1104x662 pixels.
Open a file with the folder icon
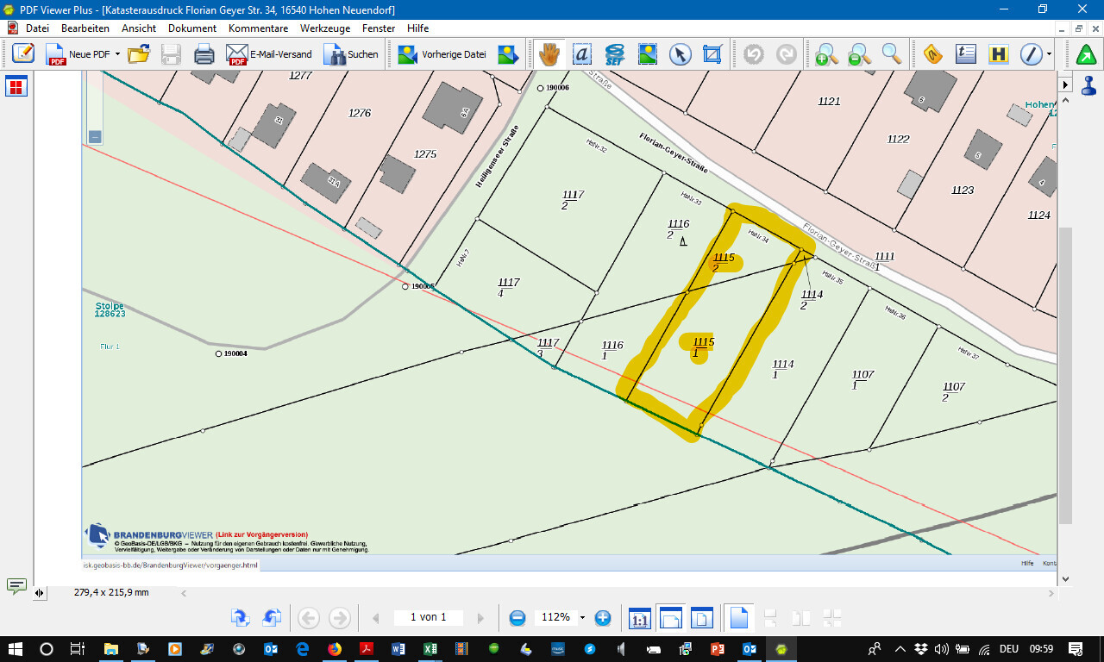click(138, 54)
